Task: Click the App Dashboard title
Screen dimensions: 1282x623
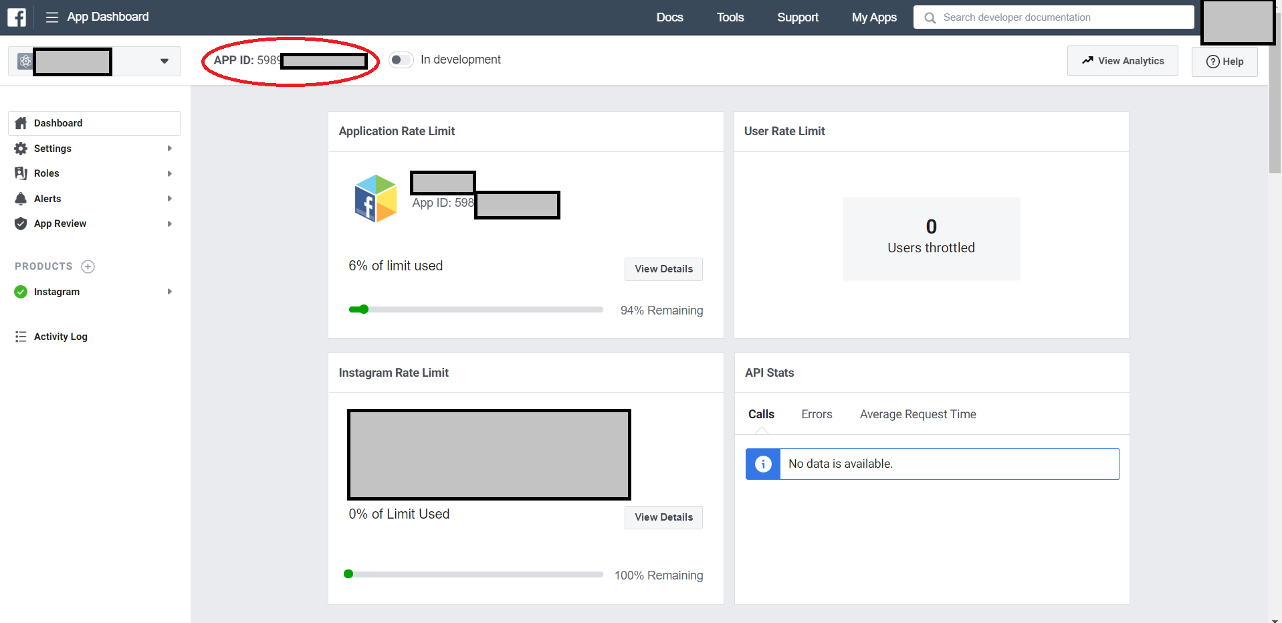Action: pos(108,17)
